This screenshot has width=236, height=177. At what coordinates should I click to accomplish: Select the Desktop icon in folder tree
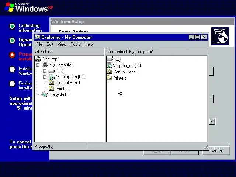point(38,59)
